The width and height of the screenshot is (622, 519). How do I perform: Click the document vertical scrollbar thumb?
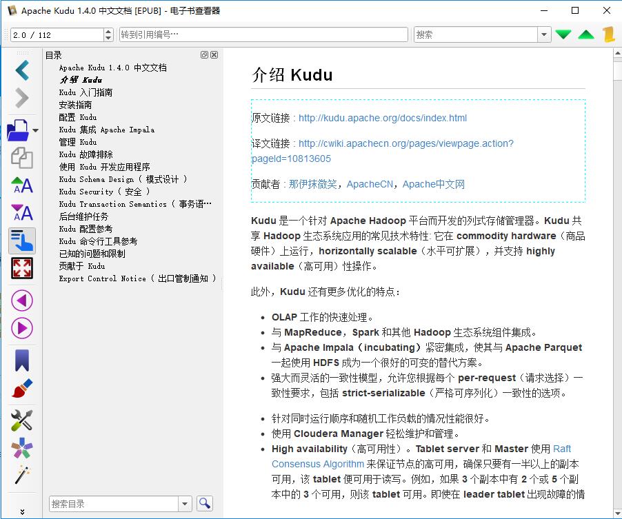click(x=618, y=72)
